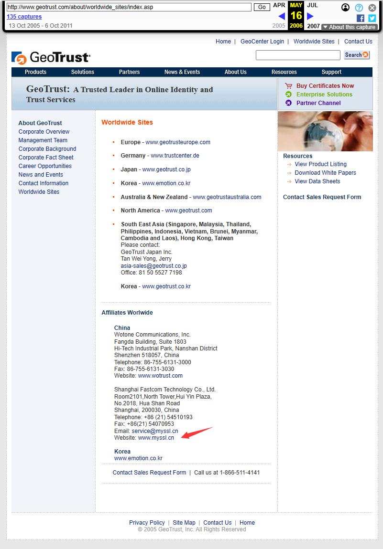Click the Go button
Screen dimensions: 383x549
pyautogui.click(x=262, y=7)
